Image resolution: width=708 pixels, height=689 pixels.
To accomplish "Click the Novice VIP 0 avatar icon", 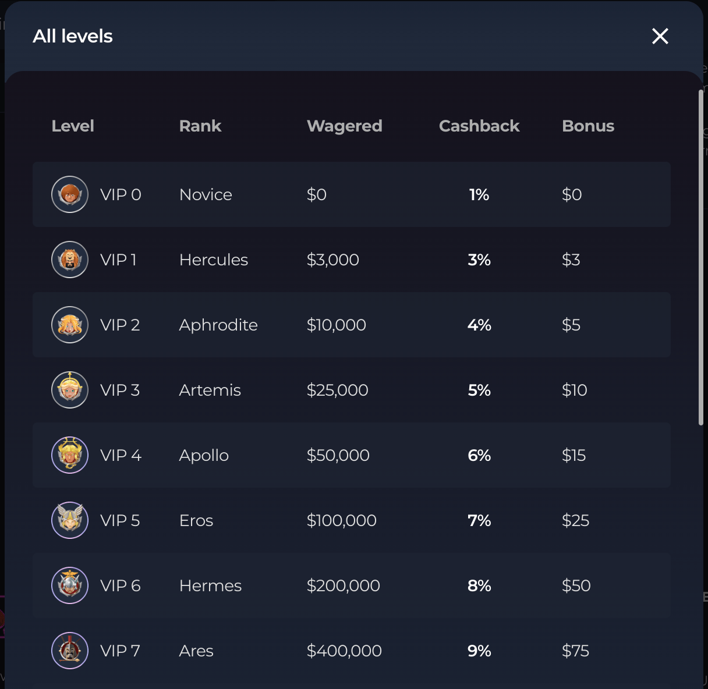I will 70,194.
